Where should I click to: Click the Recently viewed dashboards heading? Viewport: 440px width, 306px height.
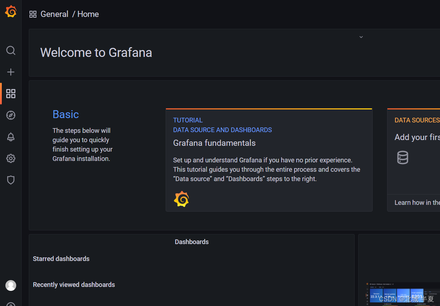pos(74,285)
